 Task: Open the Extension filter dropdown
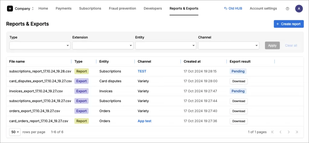[x=103, y=45]
